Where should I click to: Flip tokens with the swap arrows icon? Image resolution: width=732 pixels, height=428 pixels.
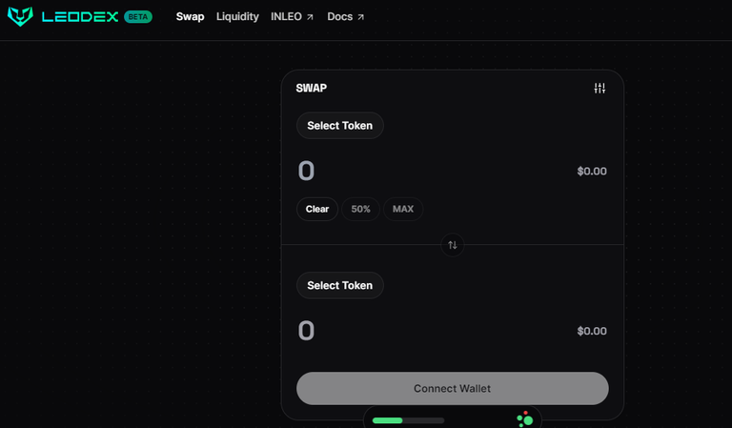point(453,245)
